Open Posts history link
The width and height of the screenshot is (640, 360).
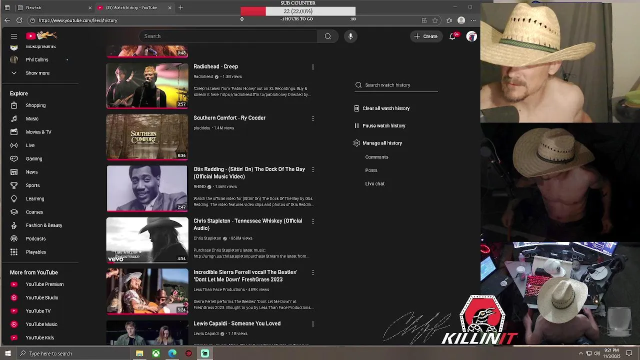pos(371,170)
